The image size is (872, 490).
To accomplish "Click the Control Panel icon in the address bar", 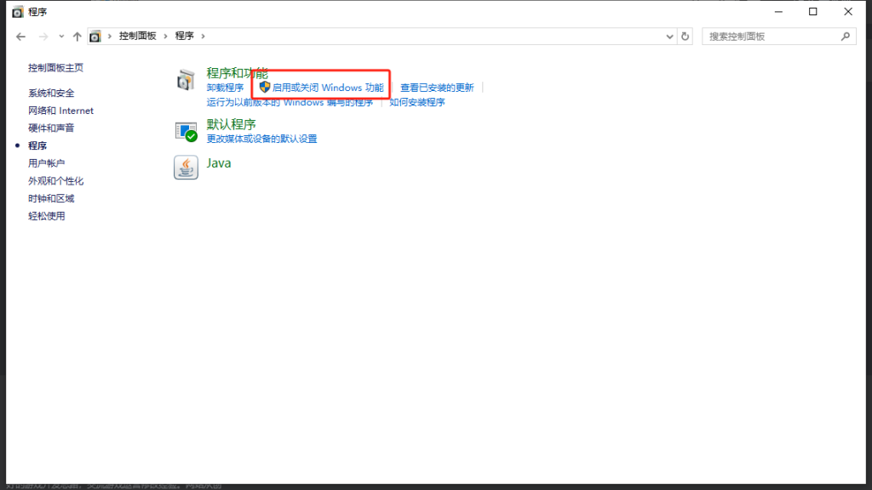I will [95, 37].
